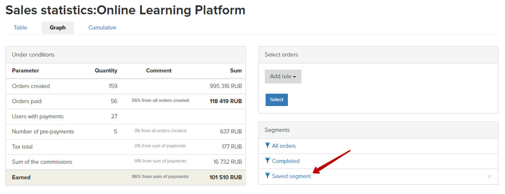Screen dimensions: 505x194
Task: Open the Add rule dropdown
Action: (x=283, y=76)
